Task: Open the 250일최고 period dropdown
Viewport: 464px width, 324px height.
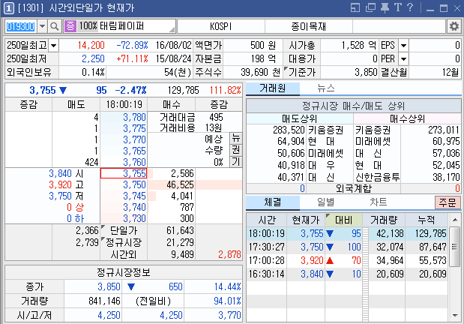Action: (x=53, y=46)
